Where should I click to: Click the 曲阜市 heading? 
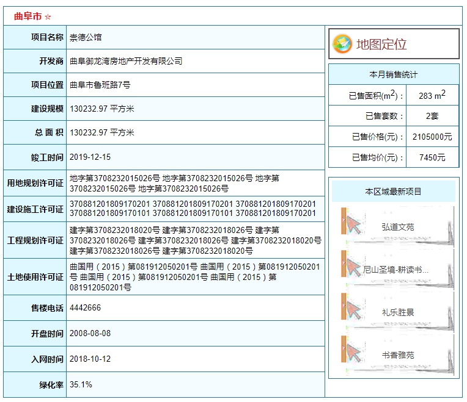[28, 16]
